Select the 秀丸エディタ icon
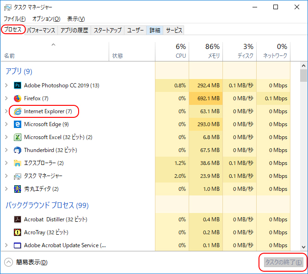 [18, 189]
